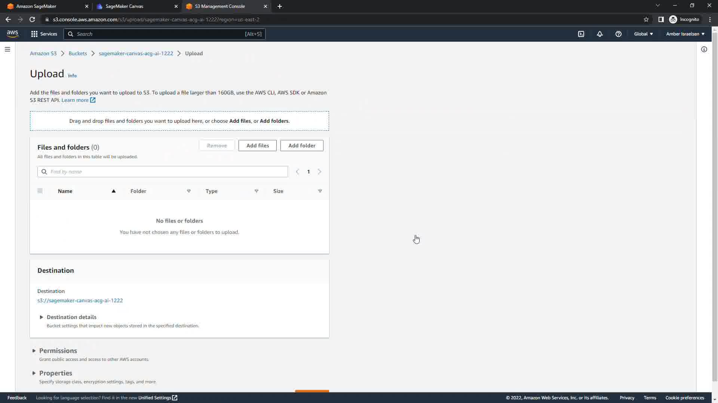Open the hamburger side navigation menu
This screenshot has height=403, width=718.
click(7, 49)
